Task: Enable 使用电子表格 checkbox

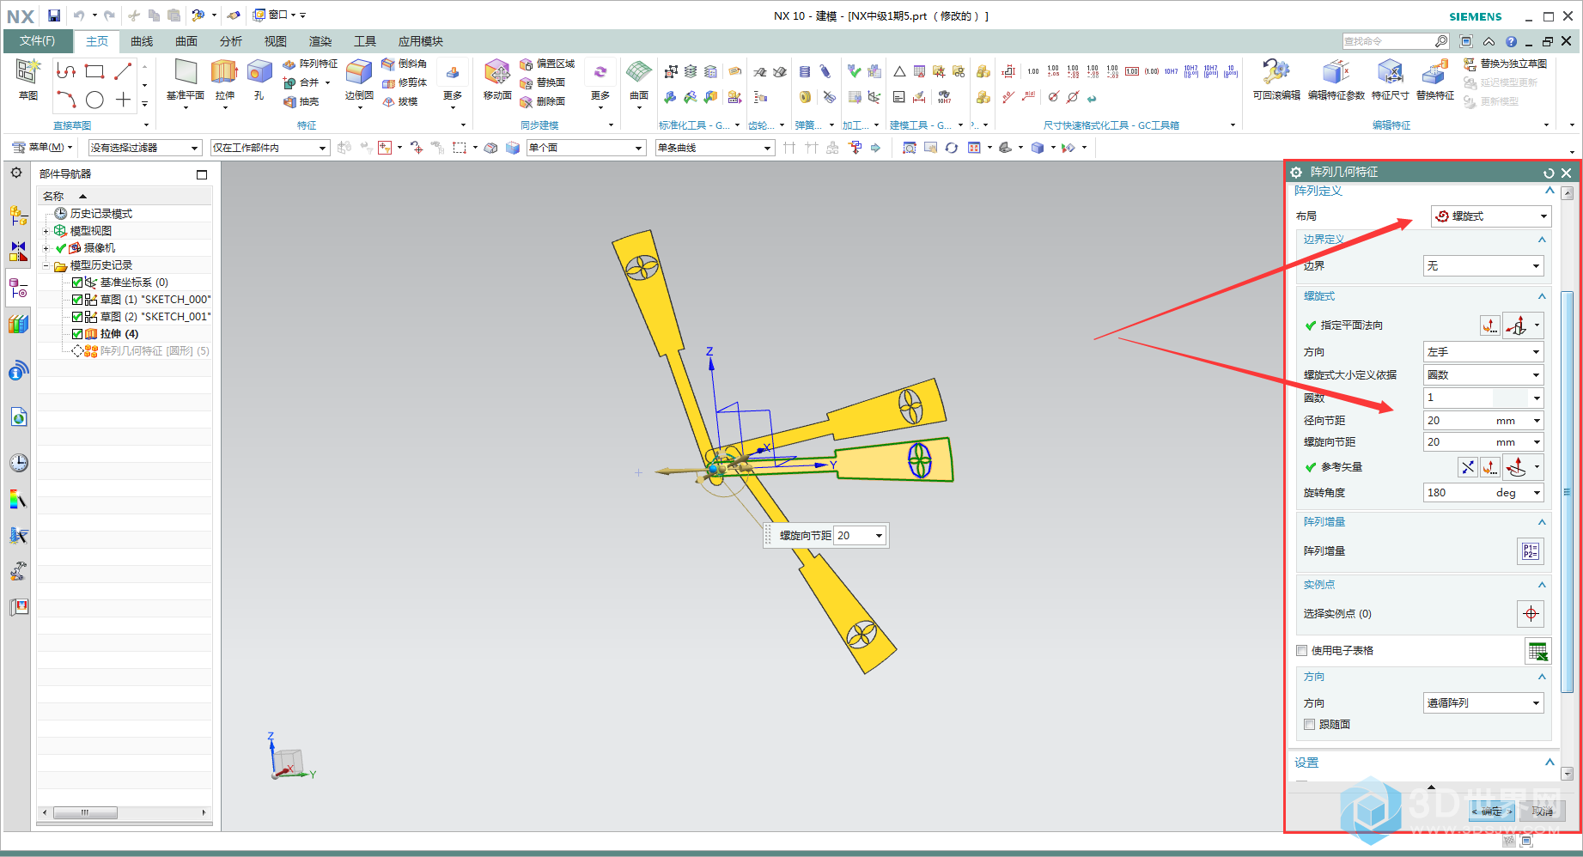Action: [1302, 651]
